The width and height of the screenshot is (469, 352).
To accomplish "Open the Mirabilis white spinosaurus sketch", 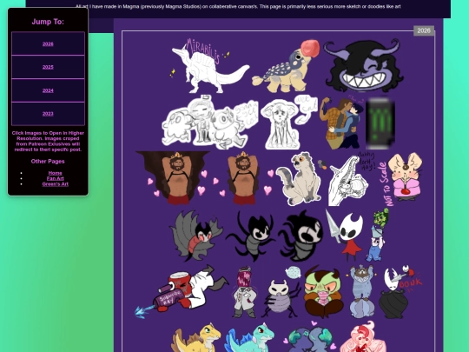I will [x=209, y=66].
